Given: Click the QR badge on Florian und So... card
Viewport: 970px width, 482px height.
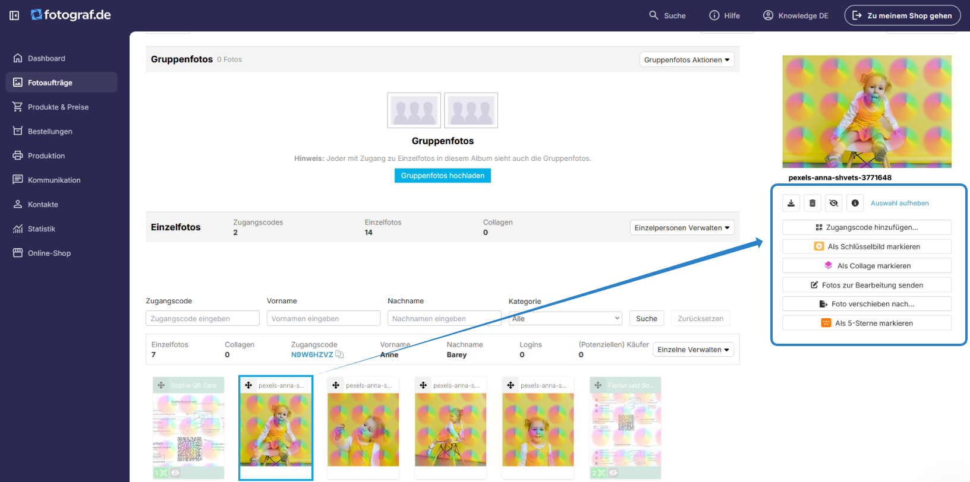Looking at the screenshot, I should pyautogui.click(x=598, y=473).
